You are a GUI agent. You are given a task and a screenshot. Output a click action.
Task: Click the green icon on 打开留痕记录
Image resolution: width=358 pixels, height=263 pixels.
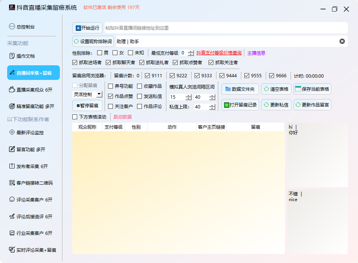[227, 105]
